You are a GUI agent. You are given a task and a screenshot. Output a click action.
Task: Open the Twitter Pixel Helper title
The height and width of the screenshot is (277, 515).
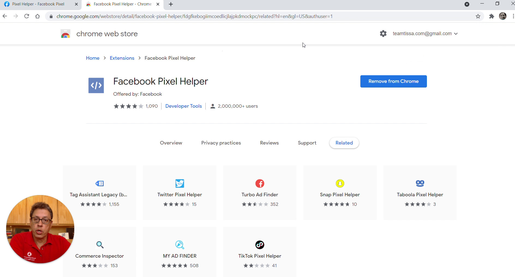180,195
